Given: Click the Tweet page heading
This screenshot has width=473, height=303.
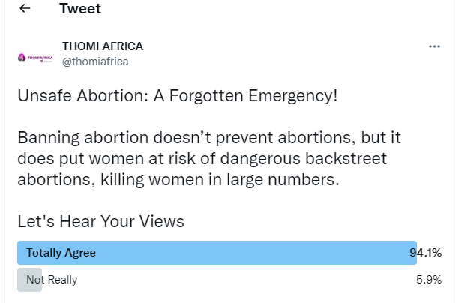Looking at the screenshot, I should pyautogui.click(x=79, y=9).
